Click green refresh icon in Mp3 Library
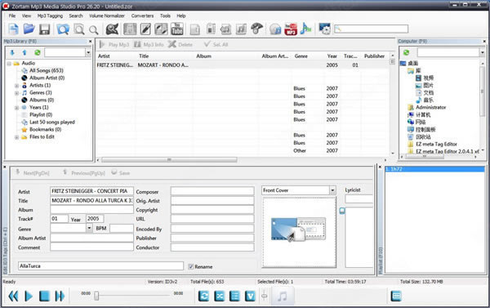490x308 pixels. click(x=38, y=52)
